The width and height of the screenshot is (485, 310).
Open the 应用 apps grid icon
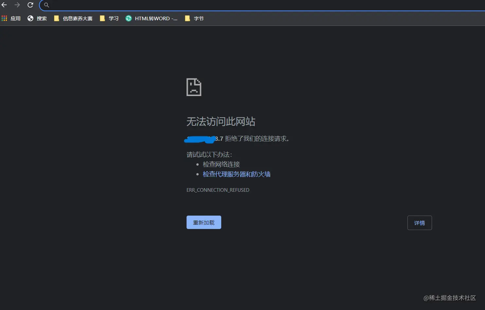[4, 18]
